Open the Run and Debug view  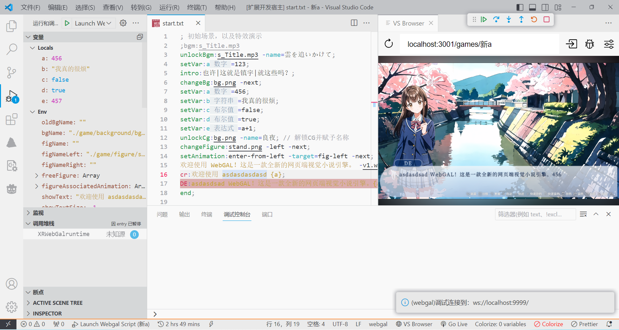coord(12,96)
